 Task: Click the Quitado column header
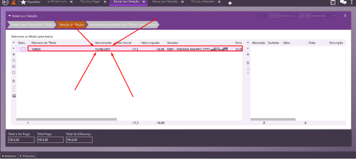[x=274, y=43]
